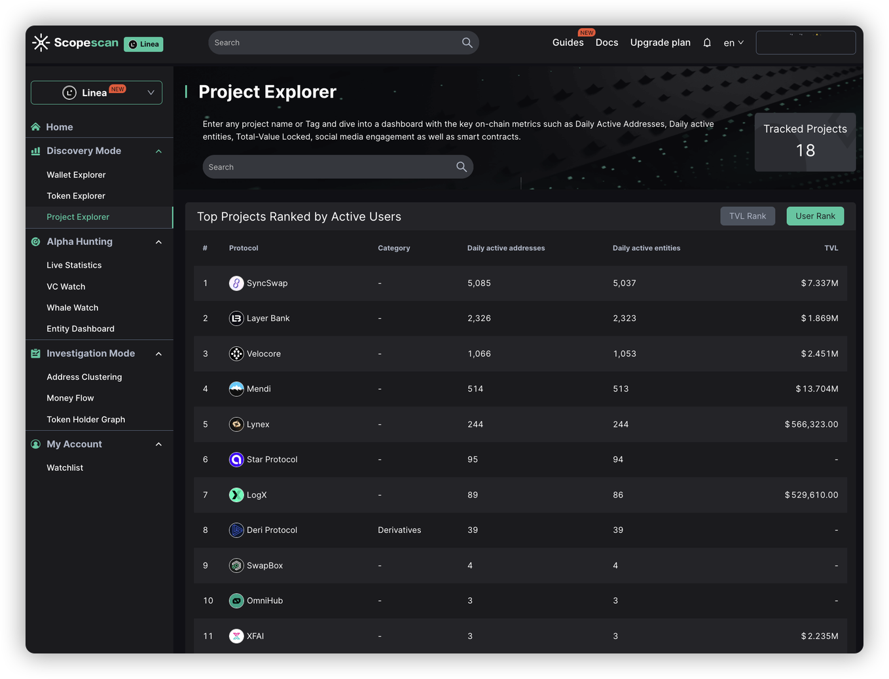Screen dimensions: 889x679
Task: Click the LogX protocol icon
Action: pyautogui.click(x=236, y=495)
